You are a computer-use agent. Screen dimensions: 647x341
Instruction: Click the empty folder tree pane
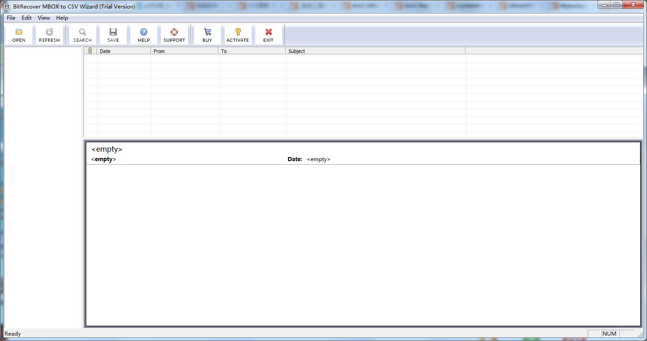coord(43,179)
